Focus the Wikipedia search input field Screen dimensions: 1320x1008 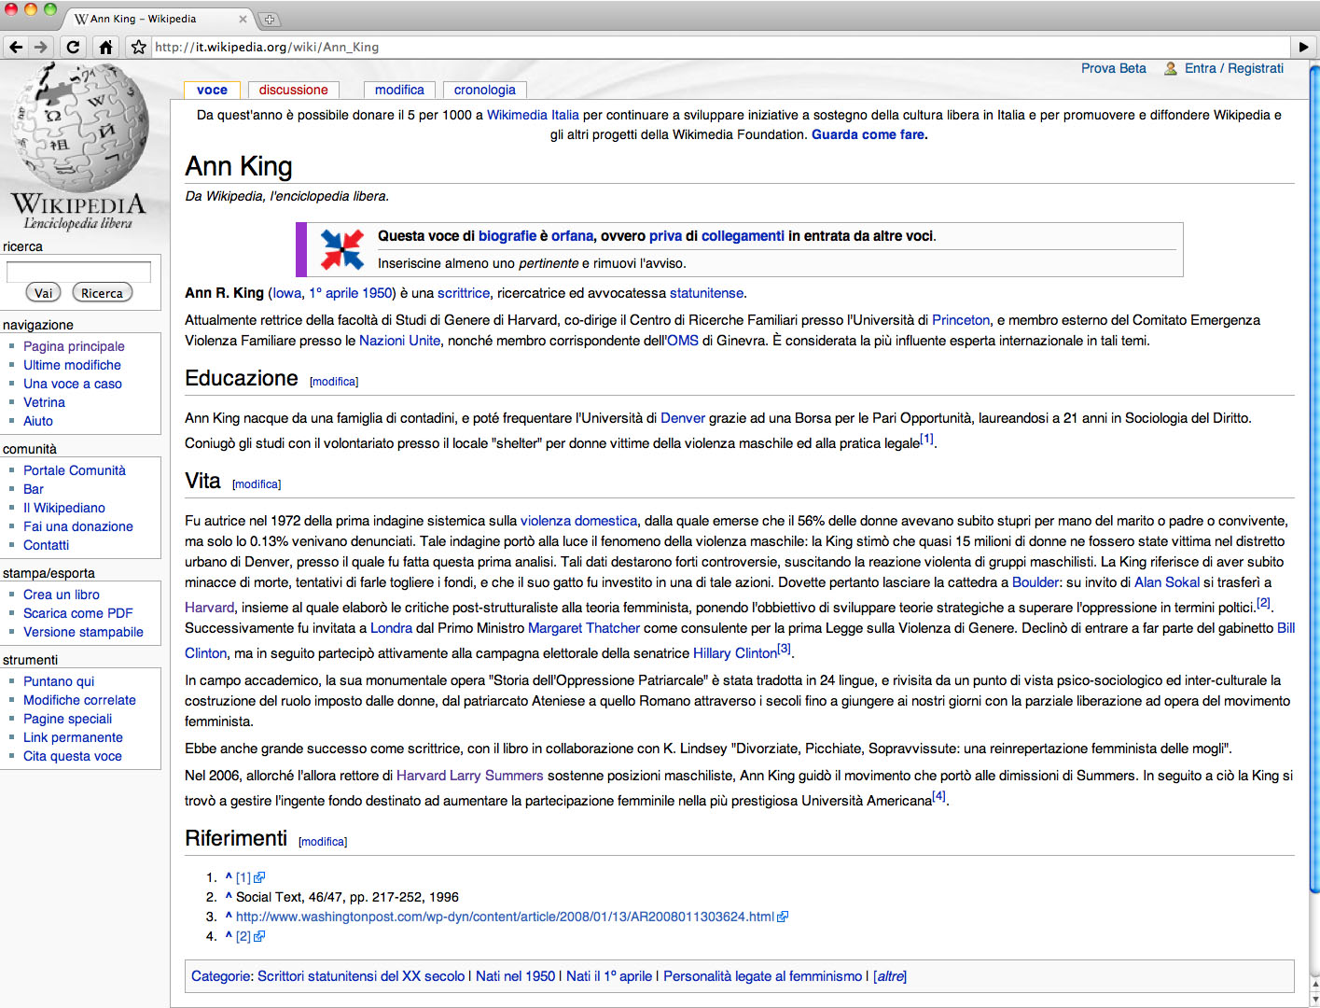point(78,271)
